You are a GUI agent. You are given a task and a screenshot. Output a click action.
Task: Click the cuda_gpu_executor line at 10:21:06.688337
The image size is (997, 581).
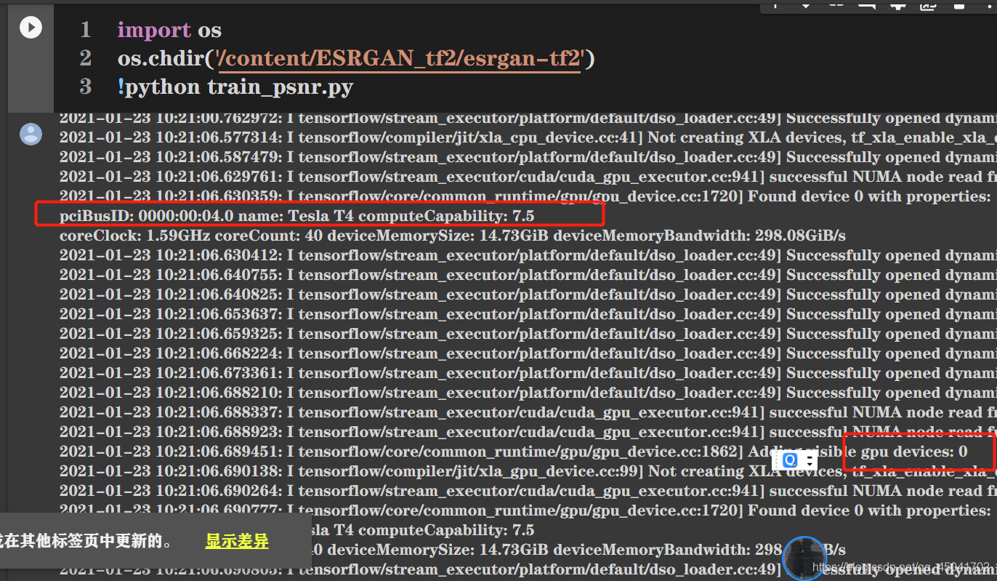coord(528,412)
